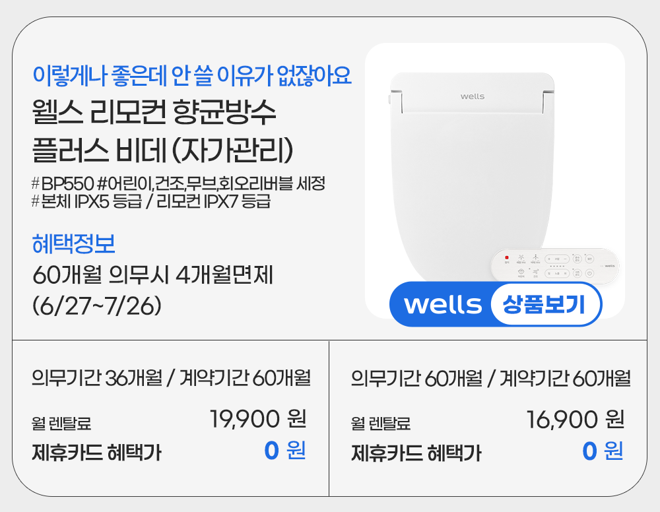The width and height of the screenshot is (660, 512).
Task: Click 제휴카드 혜택가 under the 36개월 plan
Action: [96, 453]
